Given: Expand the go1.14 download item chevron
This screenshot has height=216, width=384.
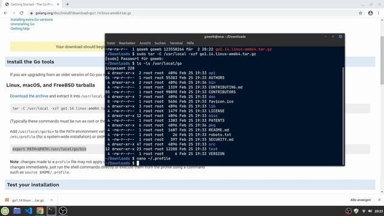Looking at the screenshot, I should [52, 200].
